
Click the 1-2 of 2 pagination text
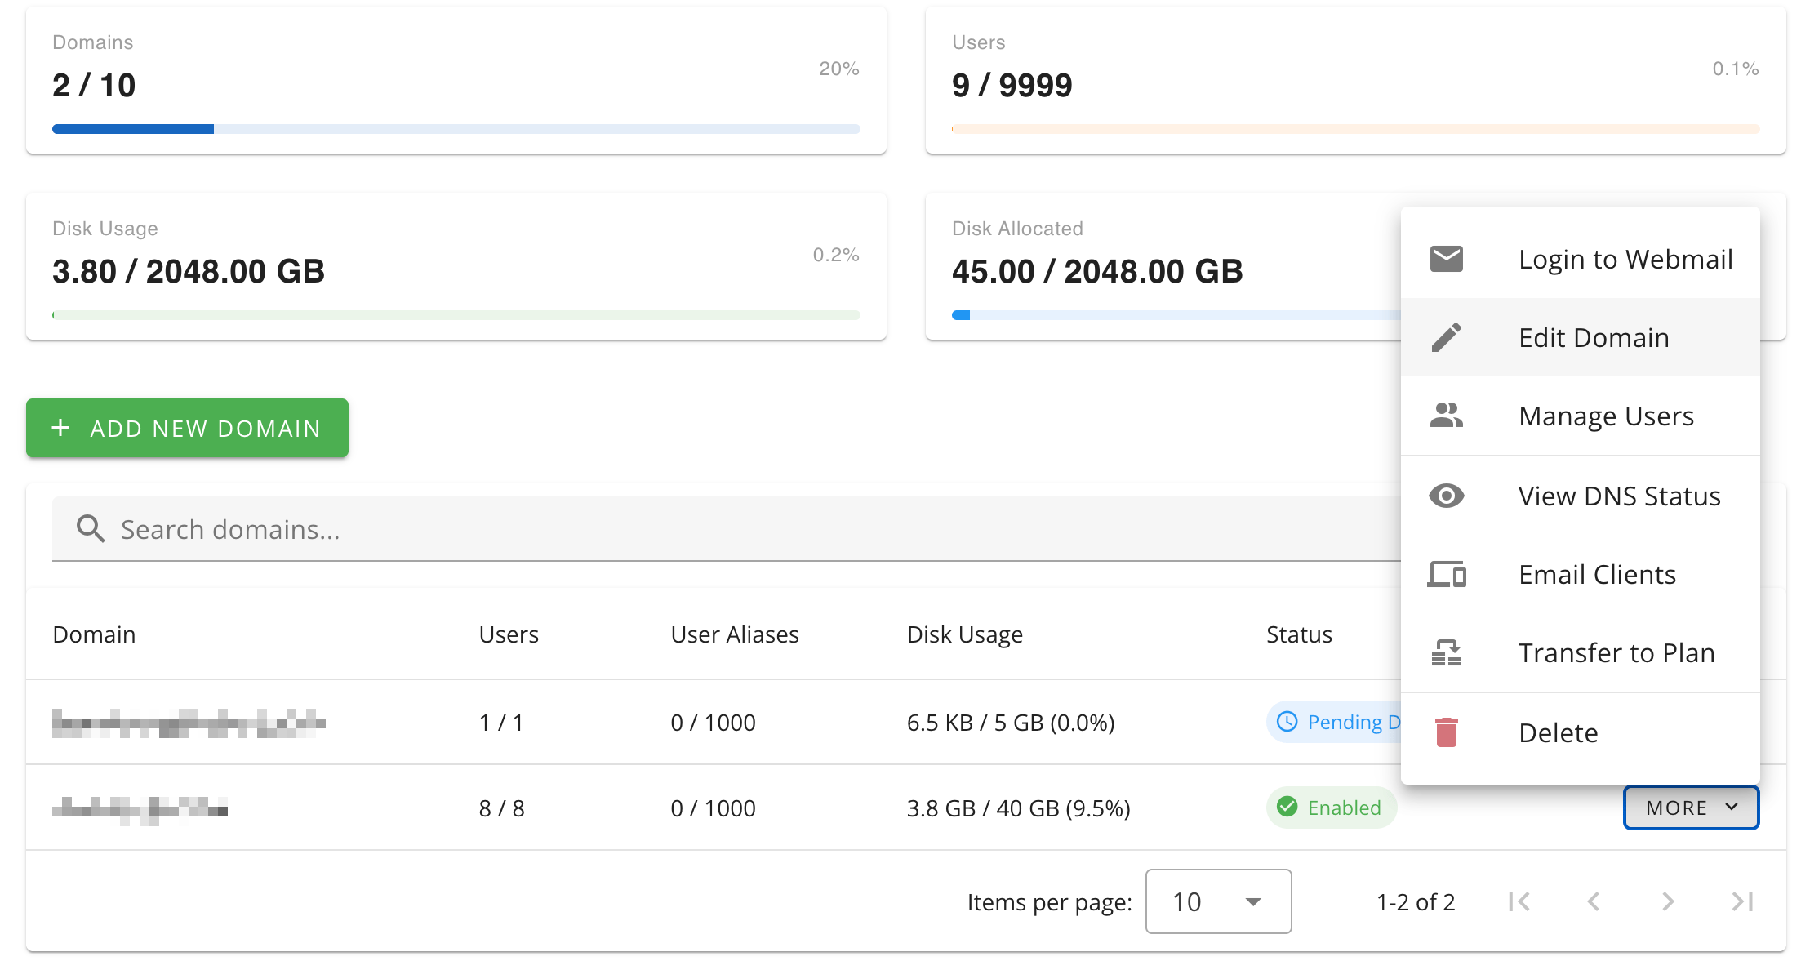1416,901
